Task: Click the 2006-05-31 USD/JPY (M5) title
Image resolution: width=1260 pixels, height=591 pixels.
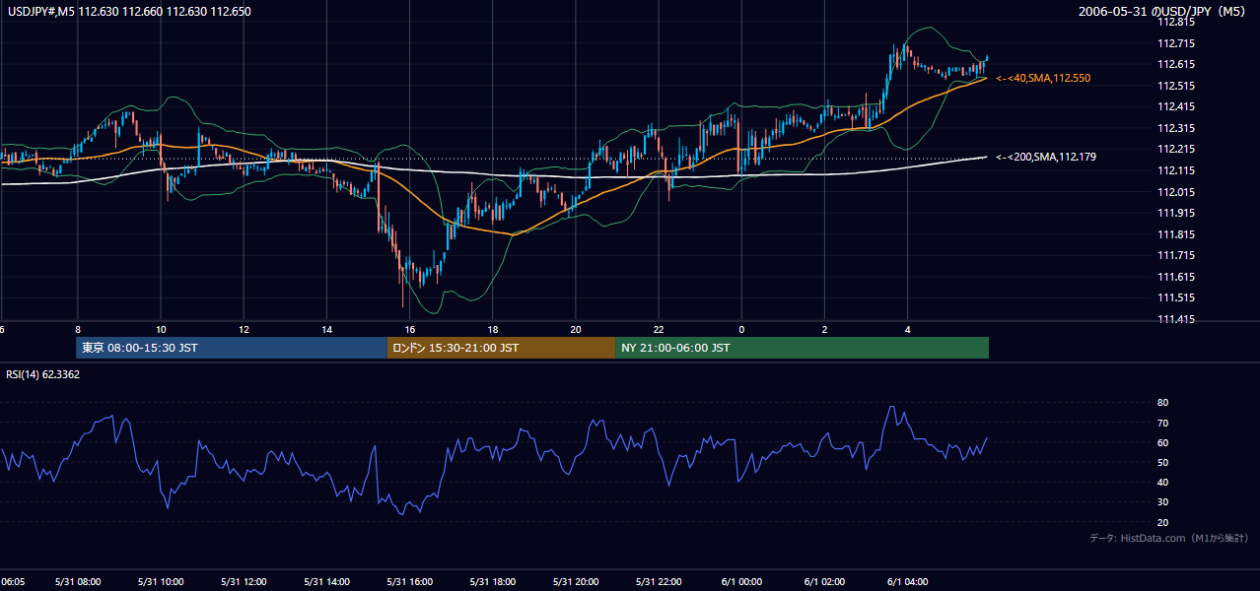Action: [1163, 12]
